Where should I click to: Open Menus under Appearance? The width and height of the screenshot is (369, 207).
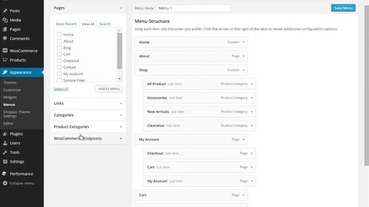click(x=9, y=105)
